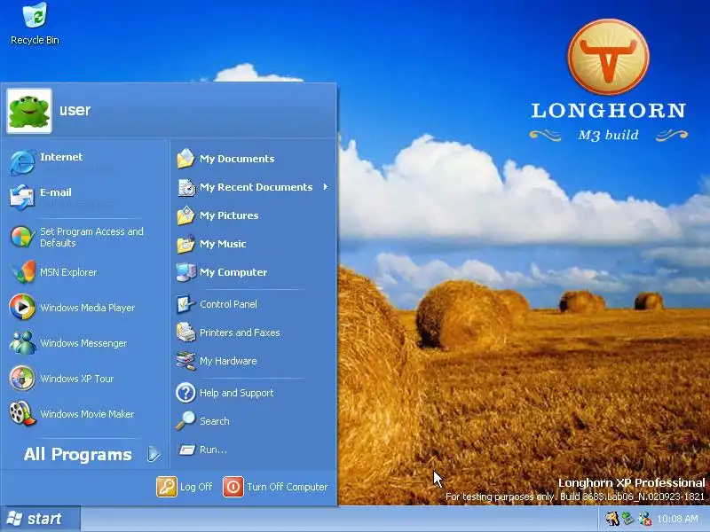The height and width of the screenshot is (532, 710).
Task: Click the Search magnifying glass icon
Action: point(185,421)
